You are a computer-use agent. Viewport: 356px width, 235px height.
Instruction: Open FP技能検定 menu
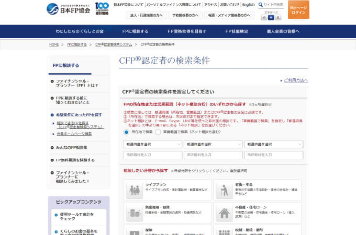(237, 31)
